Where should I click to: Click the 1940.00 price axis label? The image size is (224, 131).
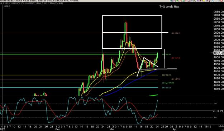(219, 61)
